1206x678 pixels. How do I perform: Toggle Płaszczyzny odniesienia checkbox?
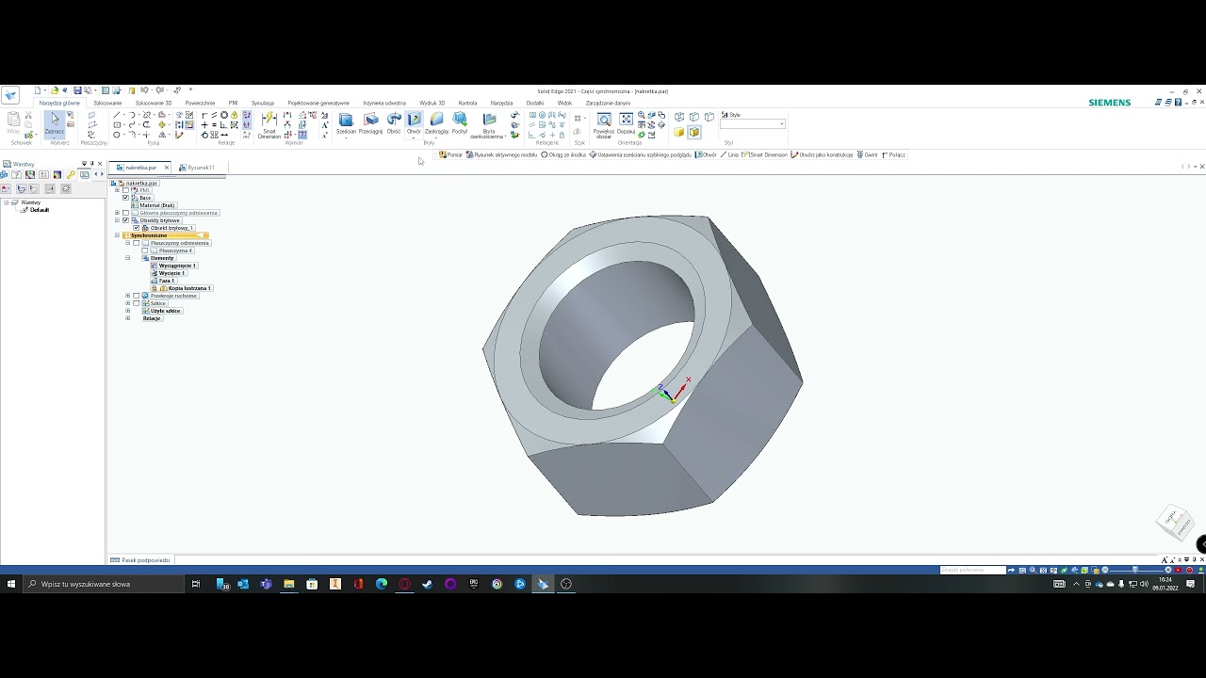point(136,243)
